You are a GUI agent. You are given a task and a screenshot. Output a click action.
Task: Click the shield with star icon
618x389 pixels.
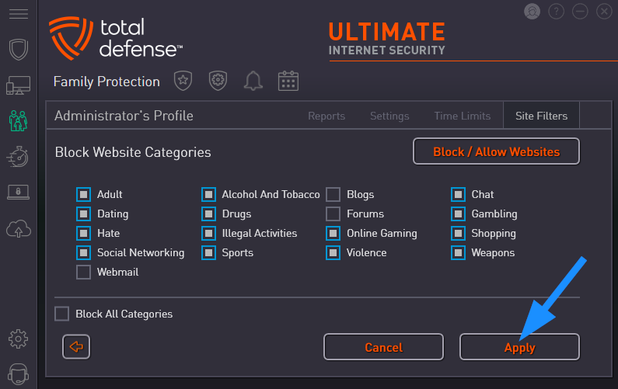point(183,81)
